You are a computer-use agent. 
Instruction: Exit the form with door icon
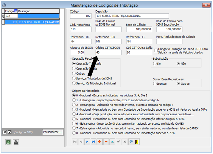click(137, 142)
